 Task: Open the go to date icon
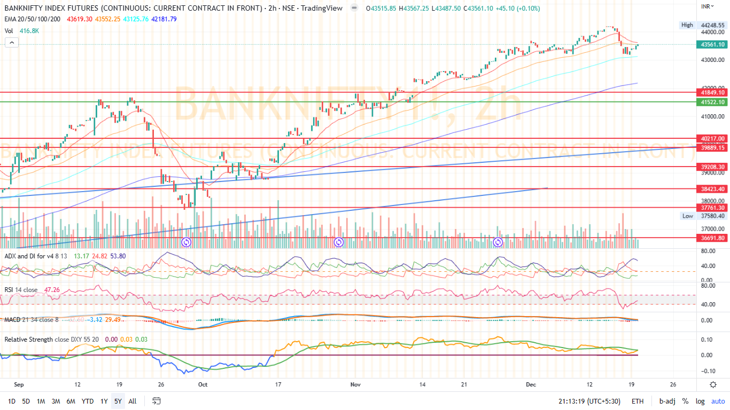pos(156,400)
